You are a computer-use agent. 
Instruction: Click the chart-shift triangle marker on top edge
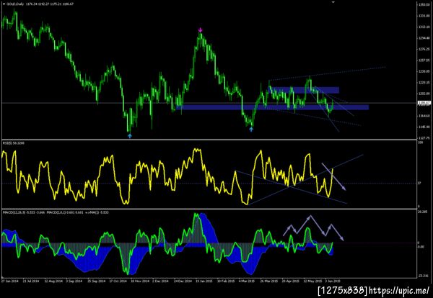[x=333, y=2]
